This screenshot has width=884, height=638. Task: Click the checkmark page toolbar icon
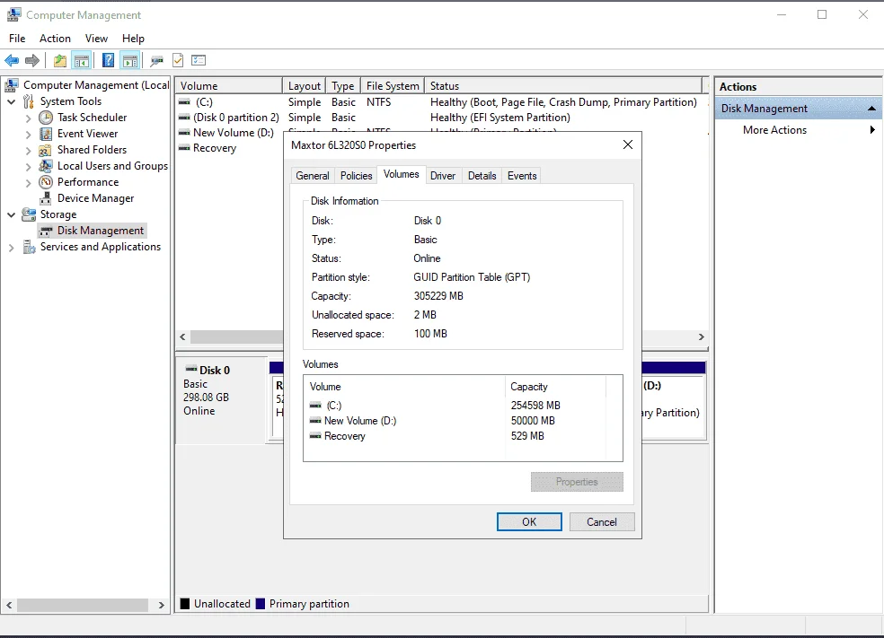pyautogui.click(x=178, y=60)
